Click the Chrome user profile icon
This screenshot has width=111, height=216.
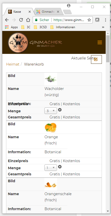tap(69, 6)
